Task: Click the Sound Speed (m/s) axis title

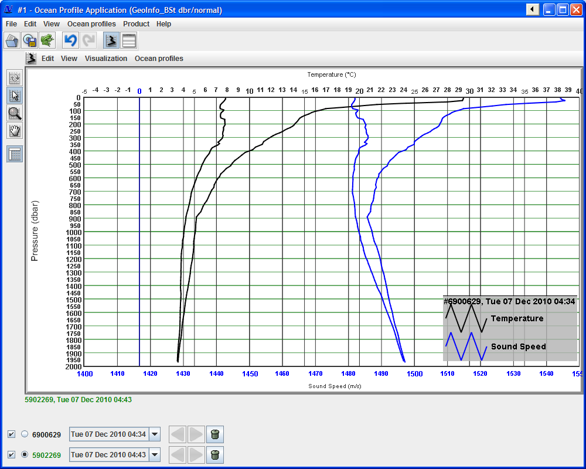Action: pyautogui.click(x=335, y=386)
